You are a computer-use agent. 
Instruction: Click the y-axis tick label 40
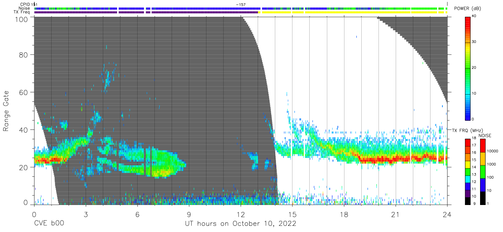[x=24, y=130]
